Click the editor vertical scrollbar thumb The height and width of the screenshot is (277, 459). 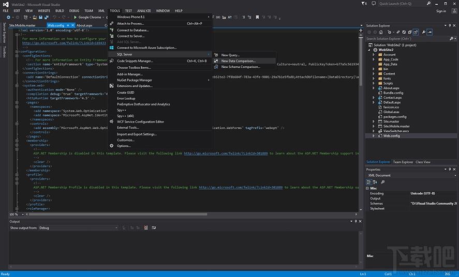[x=361, y=61]
